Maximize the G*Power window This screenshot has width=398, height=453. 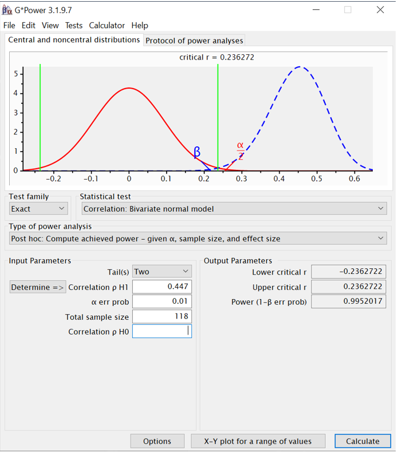point(348,10)
